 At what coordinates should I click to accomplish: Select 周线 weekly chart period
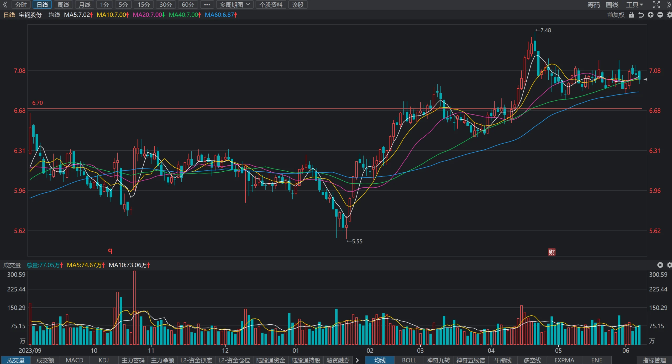(x=63, y=5)
